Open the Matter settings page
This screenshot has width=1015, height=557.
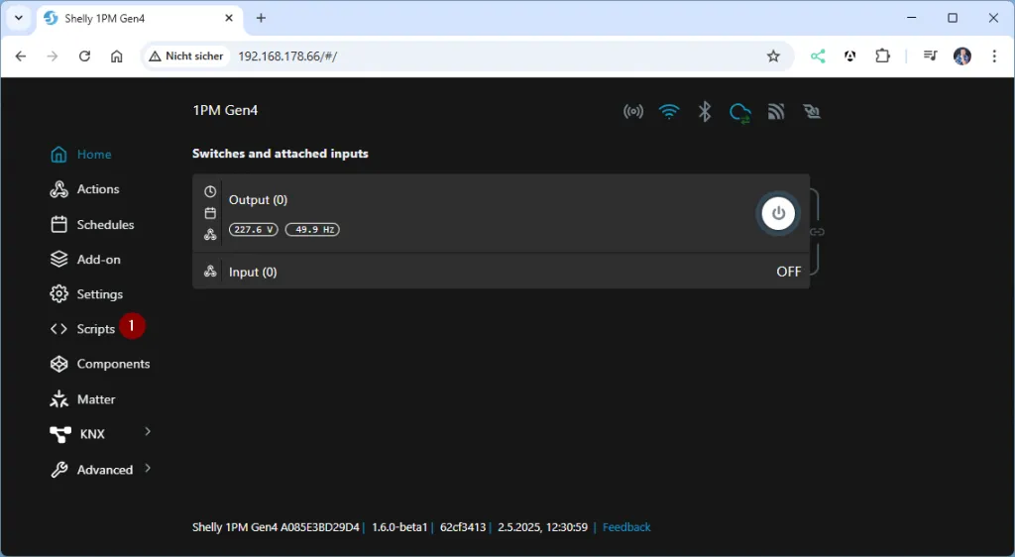coord(96,399)
